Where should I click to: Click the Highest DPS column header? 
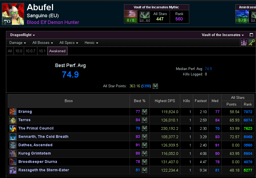pos(165,101)
